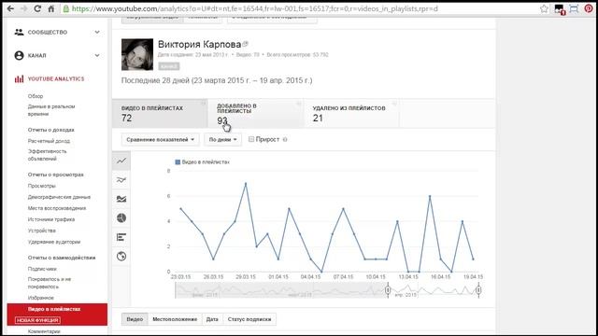Go back with the browser back arrow
598x336 pixels.
(10, 8)
